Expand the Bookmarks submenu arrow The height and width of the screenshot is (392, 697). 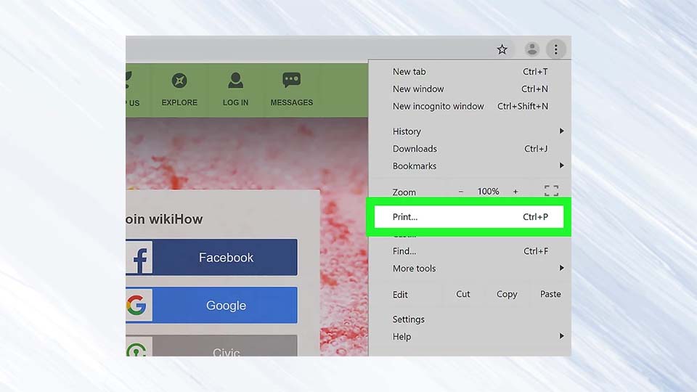click(561, 166)
